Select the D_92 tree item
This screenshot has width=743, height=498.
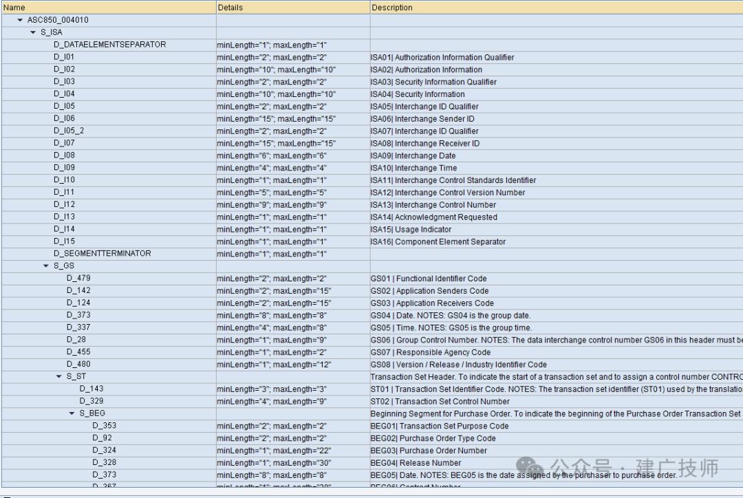[102, 438]
